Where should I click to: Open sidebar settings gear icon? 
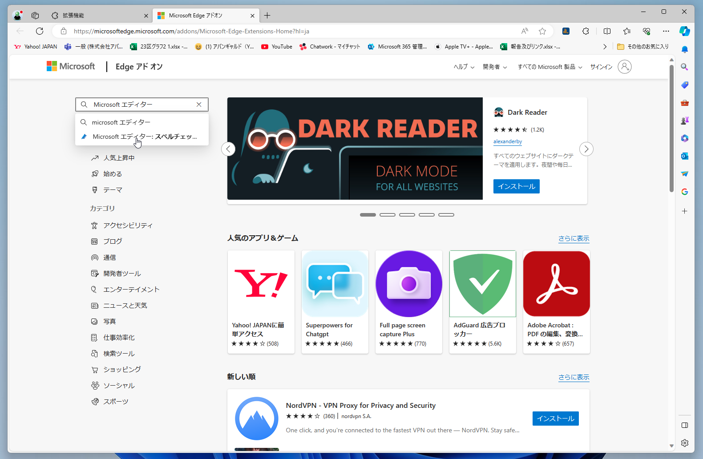pyautogui.click(x=685, y=443)
